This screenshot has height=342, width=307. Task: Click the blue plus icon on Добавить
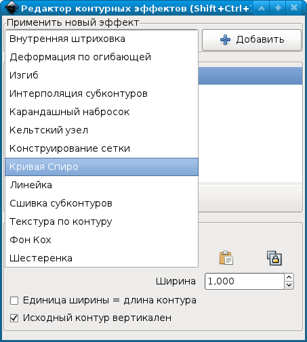pos(225,40)
